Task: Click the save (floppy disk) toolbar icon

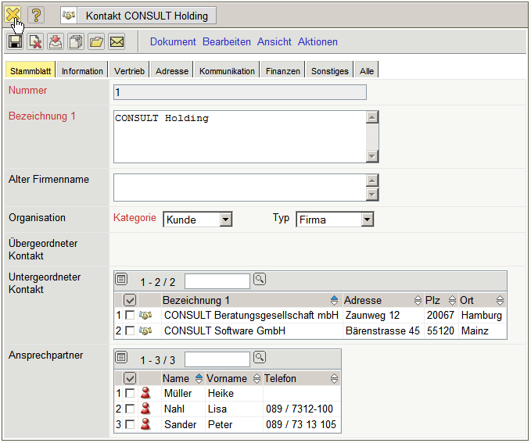Action: (15, 41)
